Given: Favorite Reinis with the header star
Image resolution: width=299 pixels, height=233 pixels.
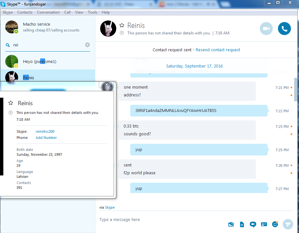Looking at the screenshot, I should click(122, 25).
